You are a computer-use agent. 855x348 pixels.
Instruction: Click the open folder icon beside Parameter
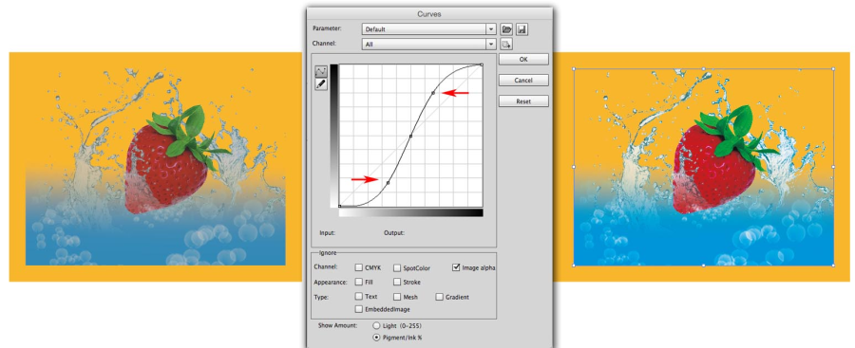click(x=506, y=29)
